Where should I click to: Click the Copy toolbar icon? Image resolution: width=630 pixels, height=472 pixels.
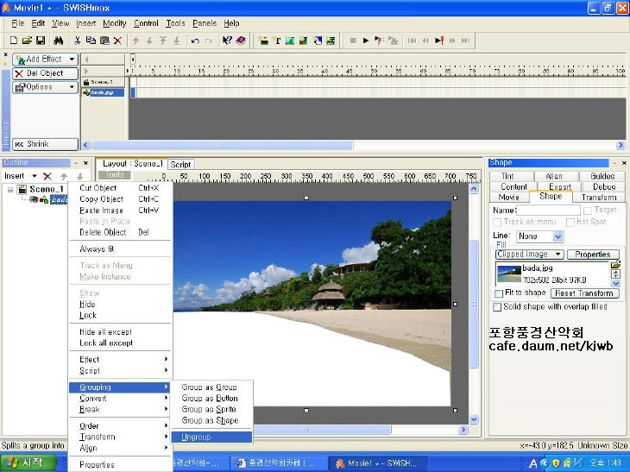[x=91, y=41]
